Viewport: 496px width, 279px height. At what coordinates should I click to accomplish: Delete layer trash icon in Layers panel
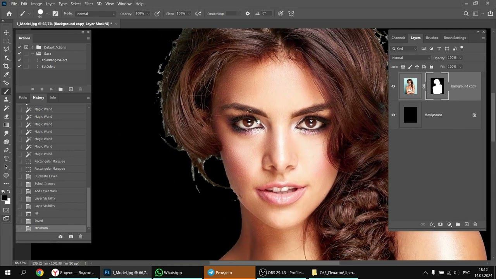click(475, 224)
